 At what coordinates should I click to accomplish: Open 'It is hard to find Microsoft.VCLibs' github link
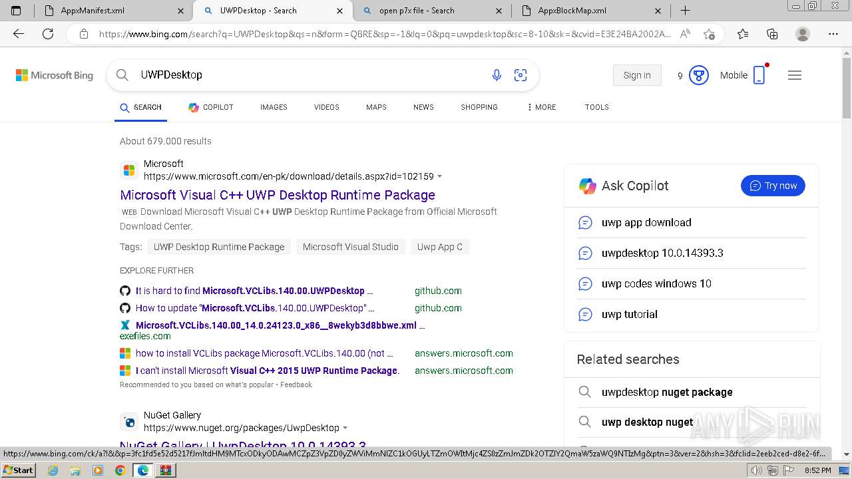coord(254,291)
